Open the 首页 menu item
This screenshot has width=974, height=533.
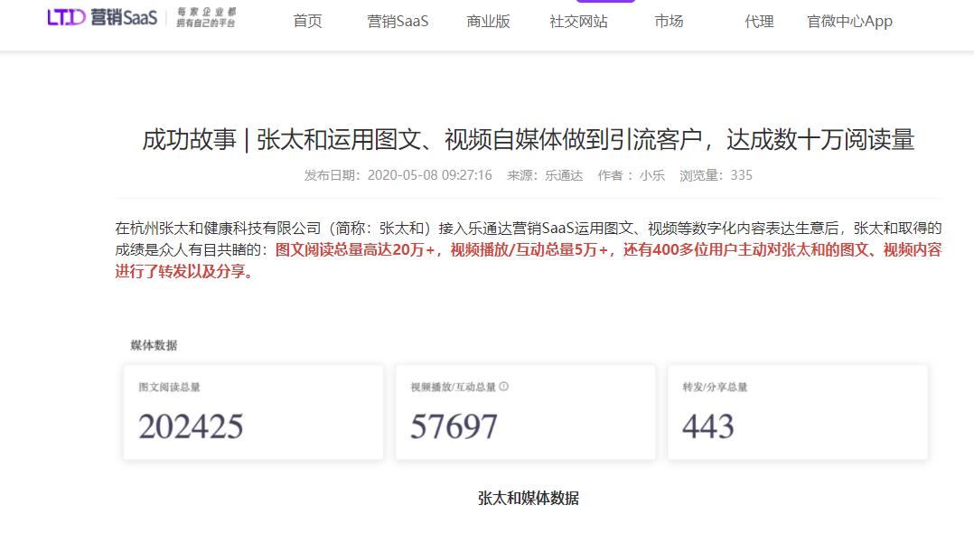(x=307, y=21)
